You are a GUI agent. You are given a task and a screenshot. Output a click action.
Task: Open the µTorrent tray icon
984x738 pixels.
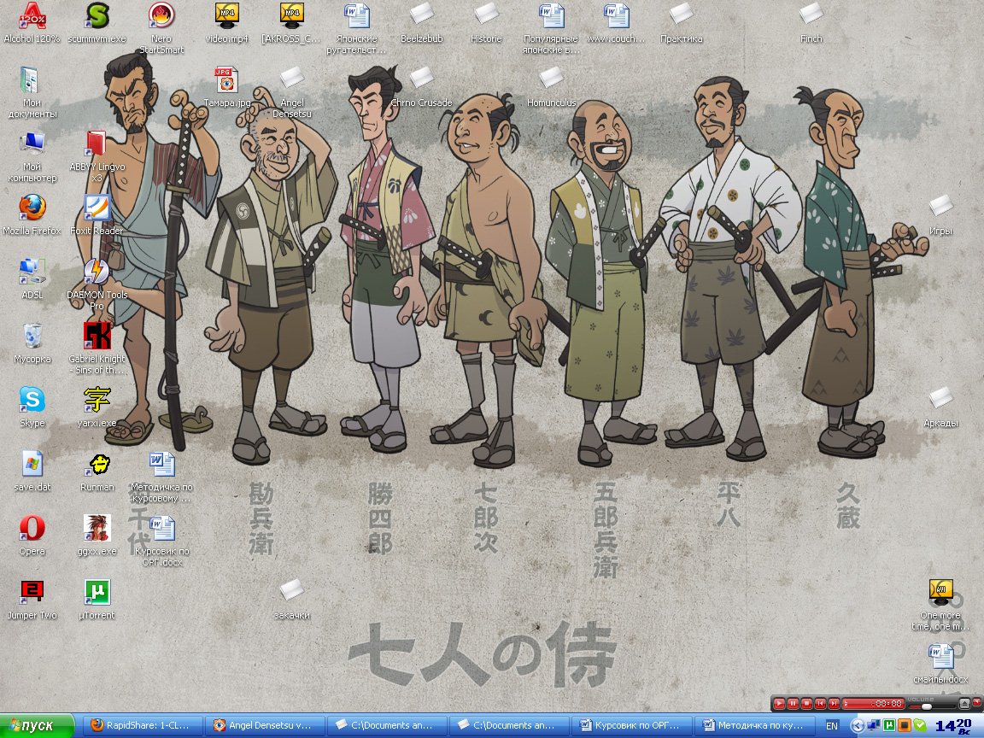pos(888,726)
